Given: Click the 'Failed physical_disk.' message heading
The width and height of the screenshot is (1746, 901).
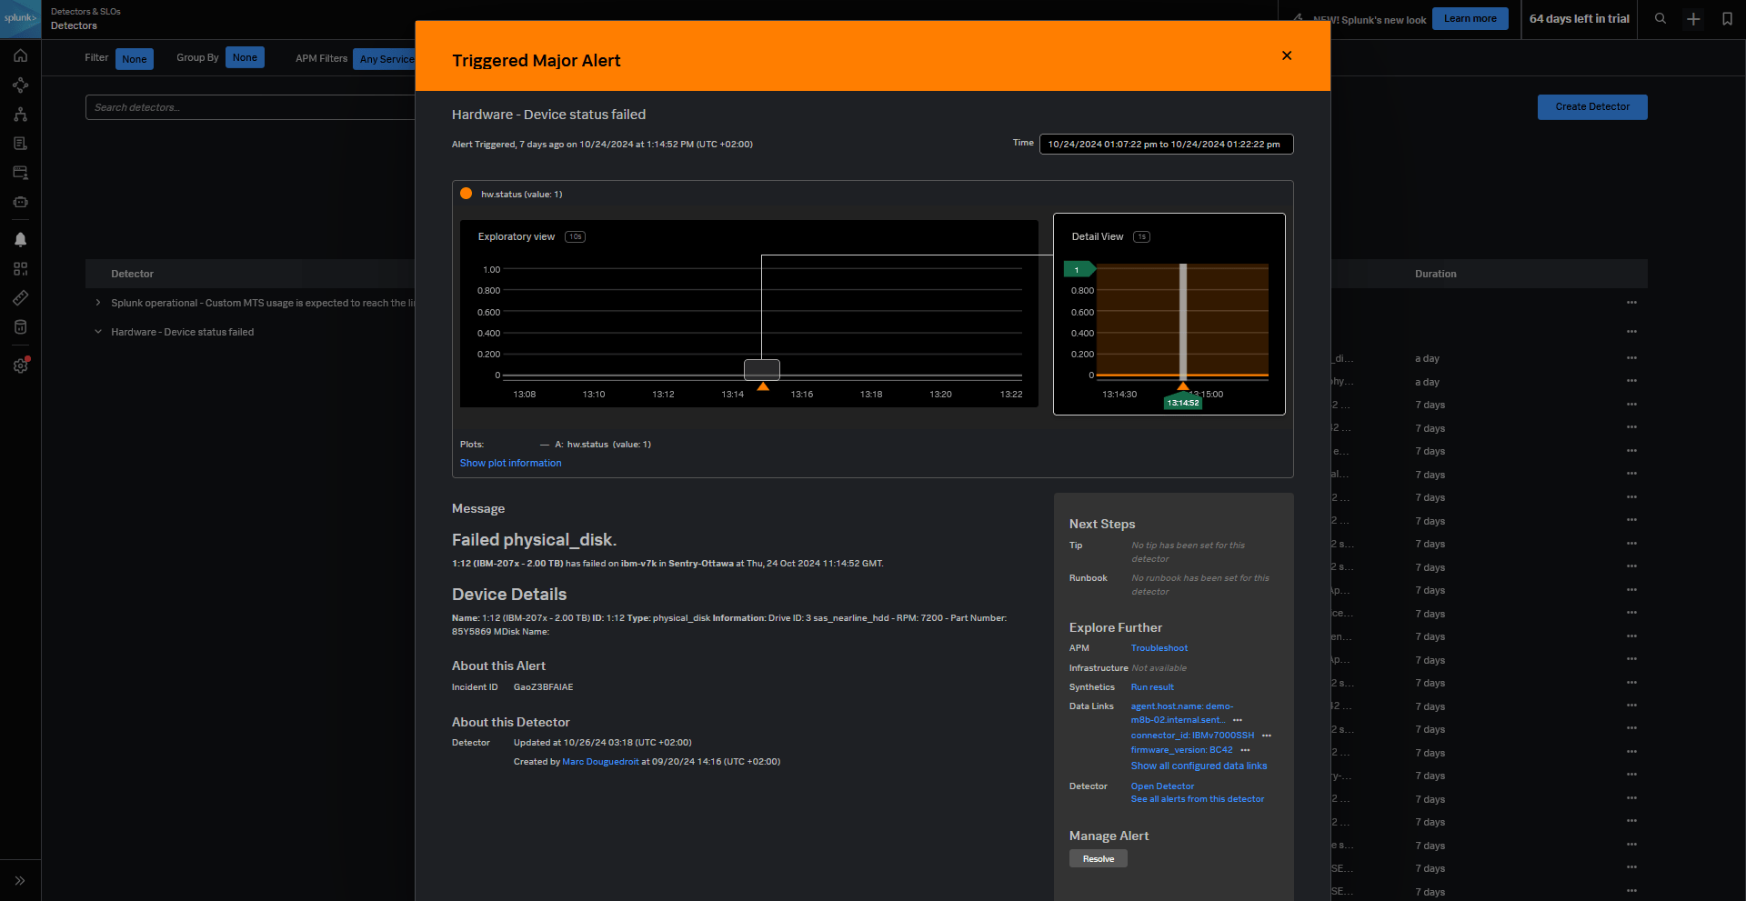Looking at the screenshot, I should point(534,540).
